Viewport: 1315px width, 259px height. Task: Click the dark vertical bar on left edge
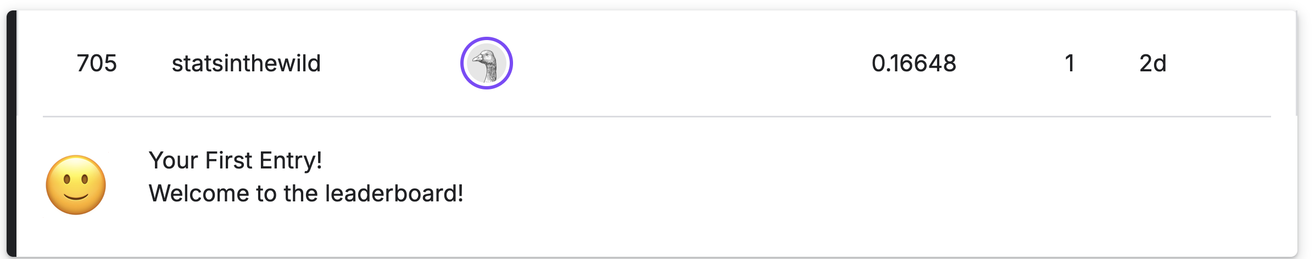click(12, 132)
